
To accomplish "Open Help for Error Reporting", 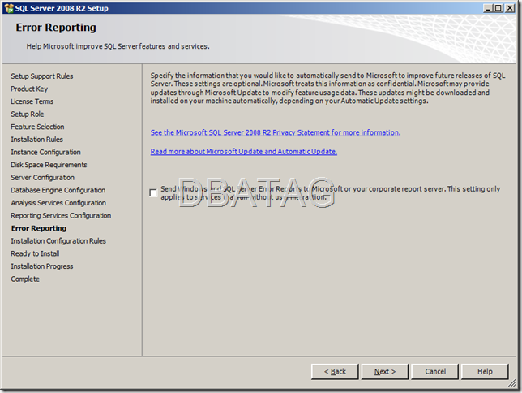I will [485, 371].
